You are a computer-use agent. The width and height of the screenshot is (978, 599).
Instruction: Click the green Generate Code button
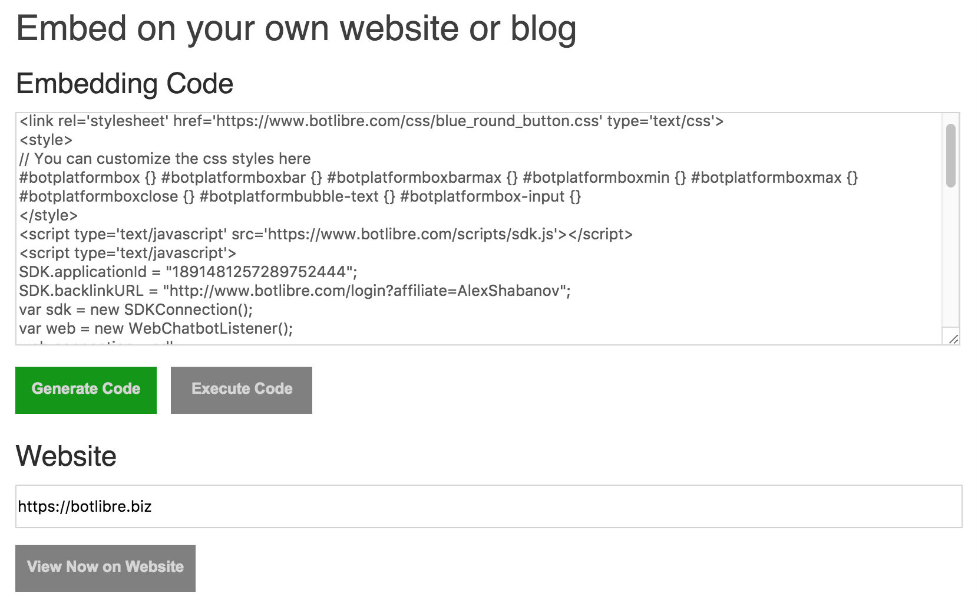coord(86,390)
